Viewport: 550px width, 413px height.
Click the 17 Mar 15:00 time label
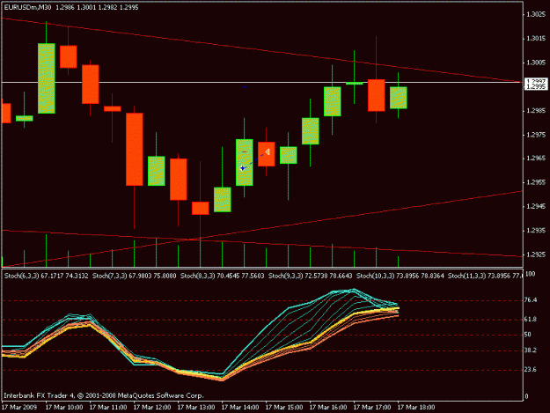click(x=284, y=408)
